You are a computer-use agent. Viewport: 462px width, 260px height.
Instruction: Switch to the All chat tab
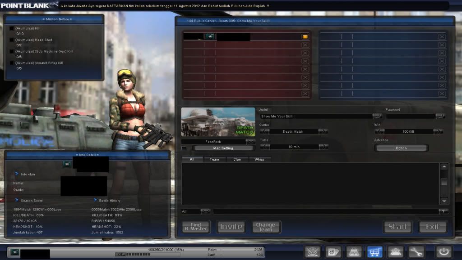pyautogui.click(x=192, y=160)
